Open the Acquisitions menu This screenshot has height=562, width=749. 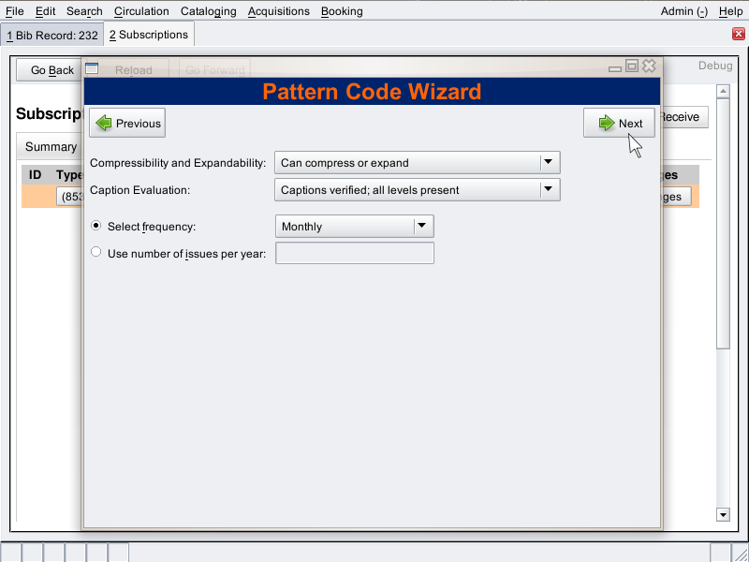(x=278, y=11)
